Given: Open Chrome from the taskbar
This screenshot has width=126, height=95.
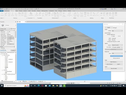Looking at the screenshot, I should click(x=57, y=85).
